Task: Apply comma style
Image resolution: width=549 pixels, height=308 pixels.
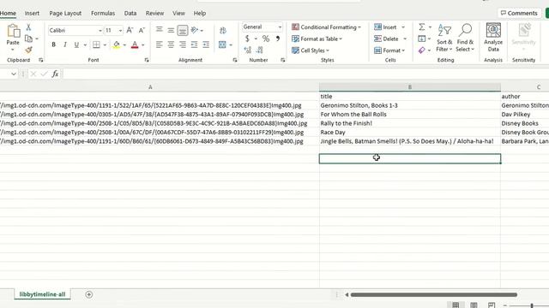Action: point(278,38)
